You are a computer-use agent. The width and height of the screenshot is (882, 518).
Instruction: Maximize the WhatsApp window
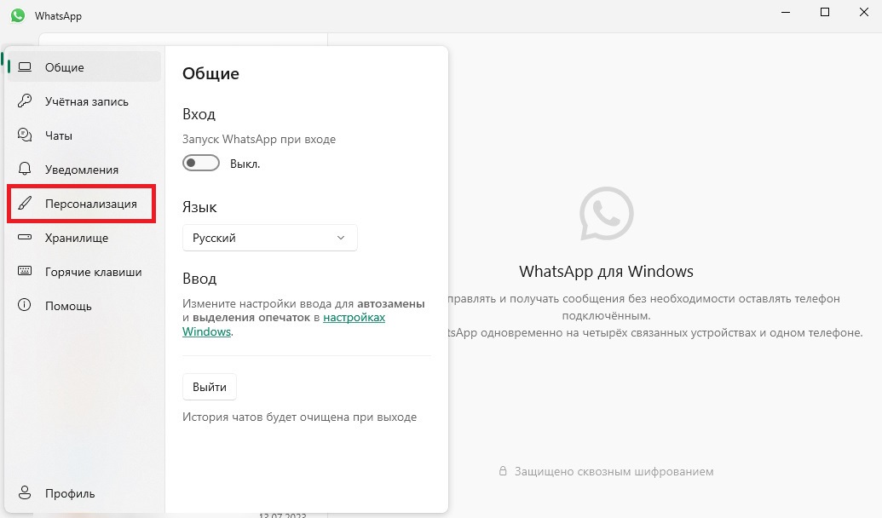(x=825, y=13)
